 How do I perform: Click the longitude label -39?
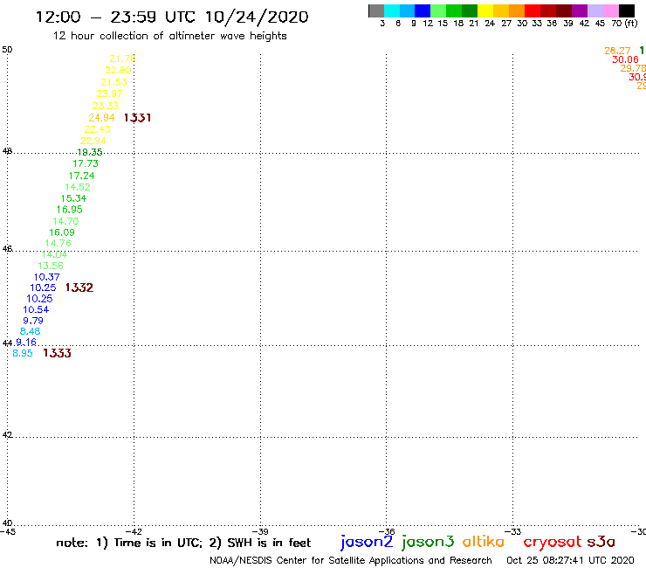click(x=260, y=531)
